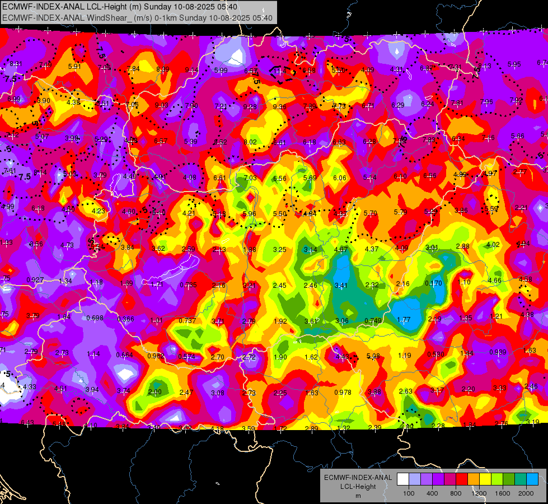Click wind shear value 8.52

click(221, 142)
